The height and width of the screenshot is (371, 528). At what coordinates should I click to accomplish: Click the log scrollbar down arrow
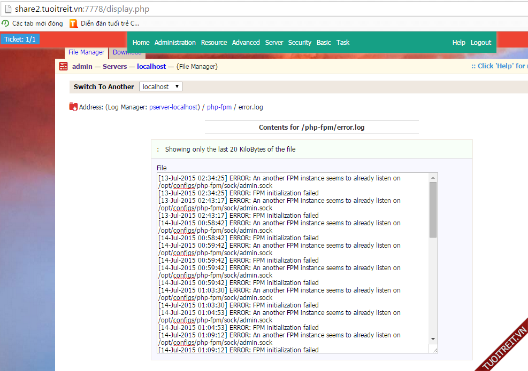433,338
